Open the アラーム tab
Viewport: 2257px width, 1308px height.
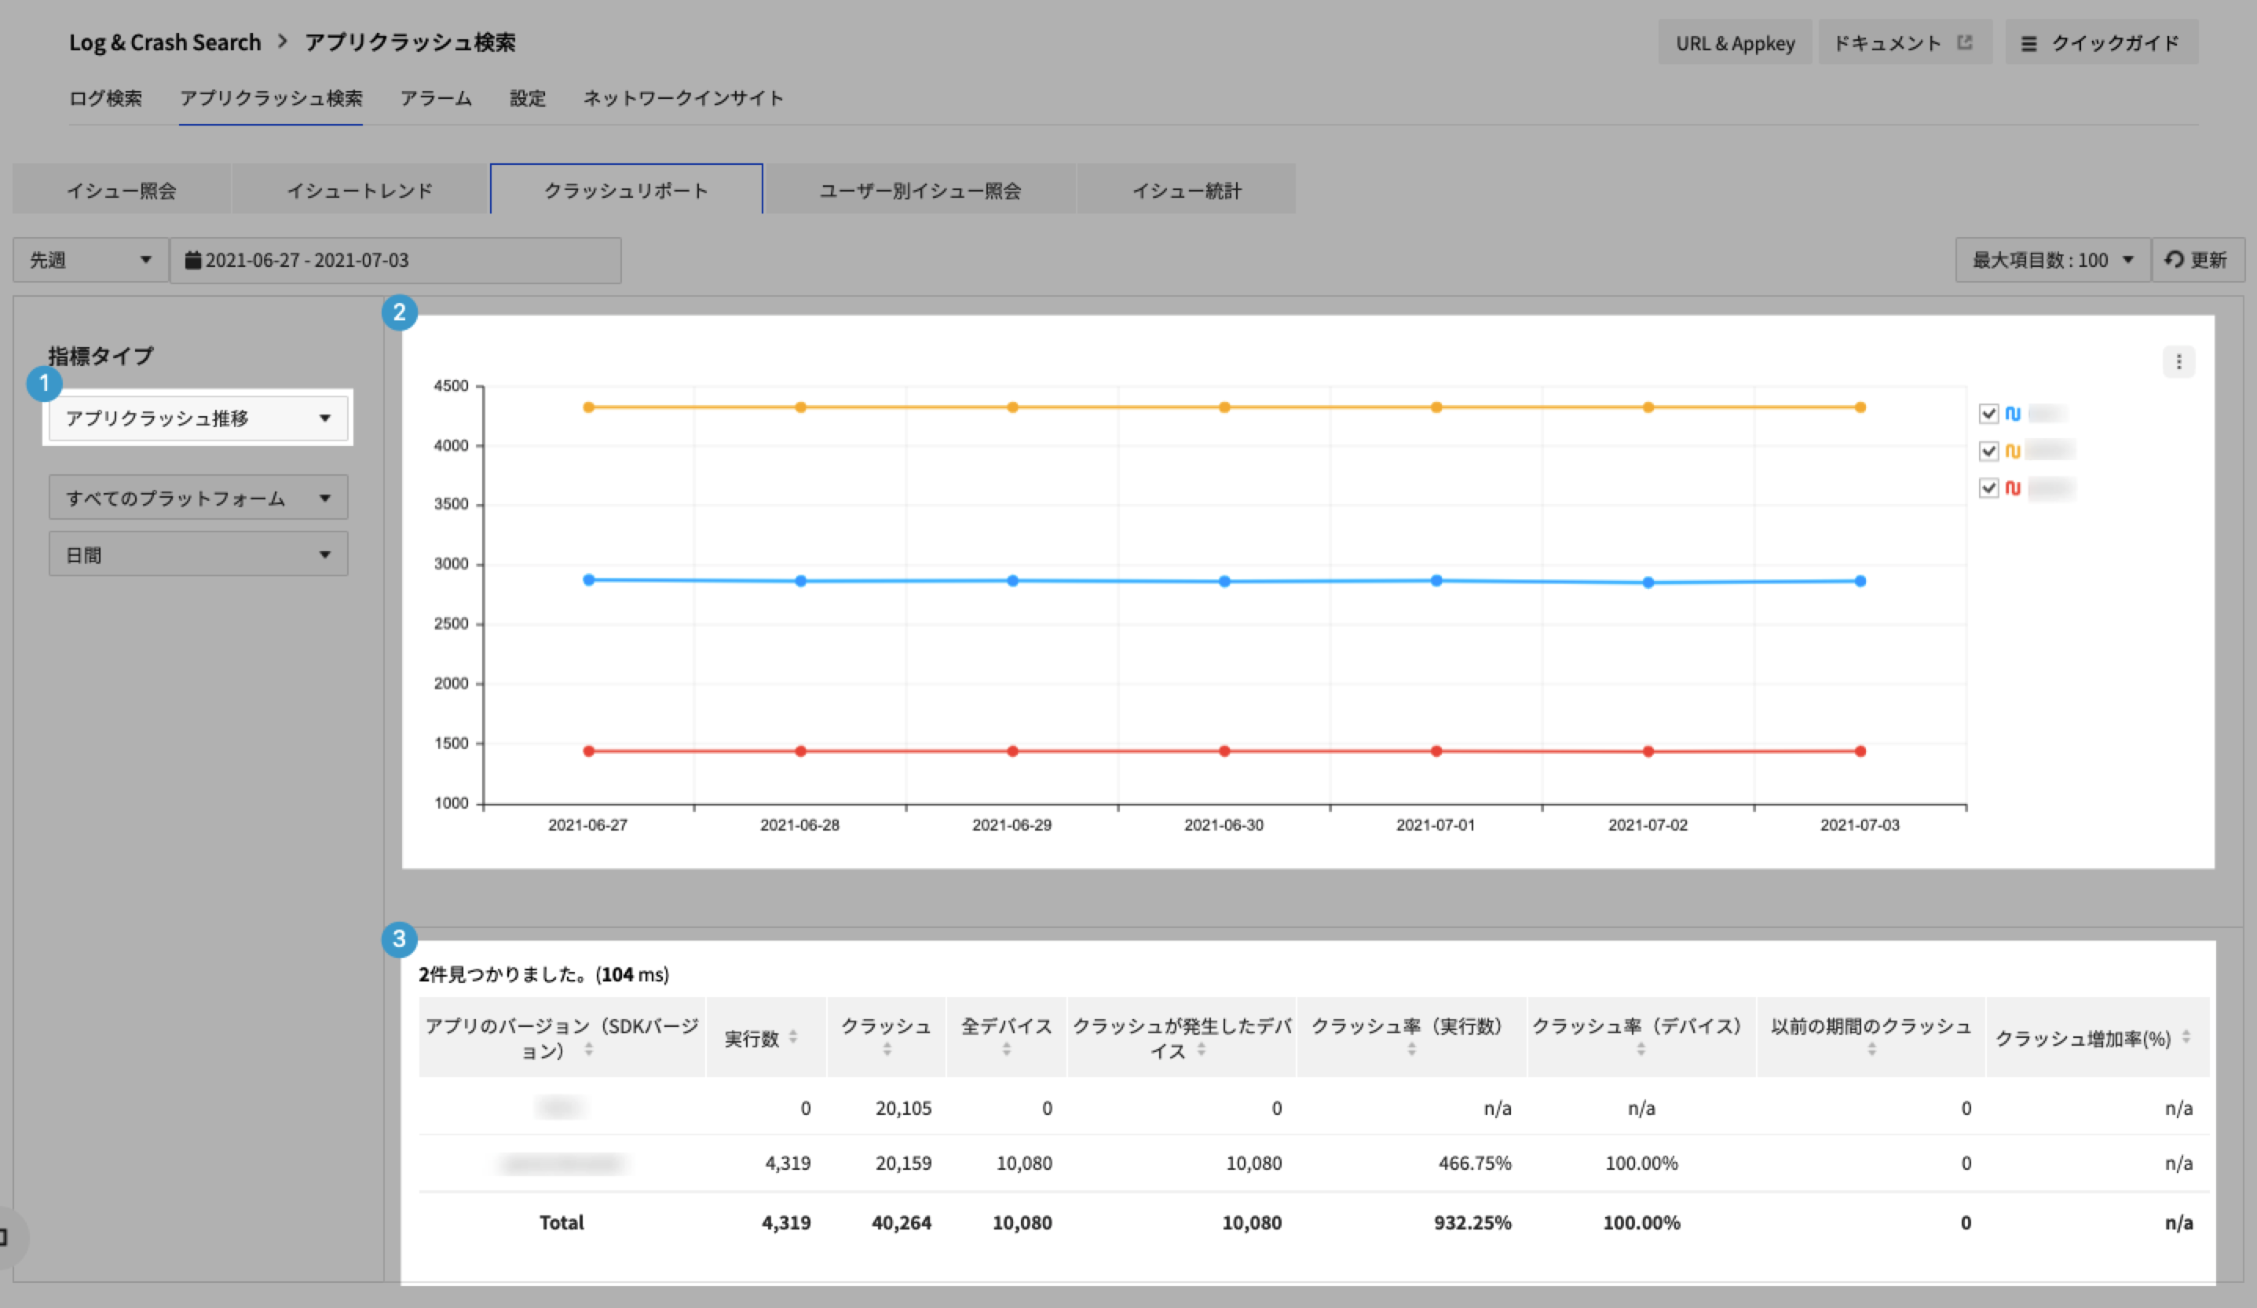tap(435, 97)
